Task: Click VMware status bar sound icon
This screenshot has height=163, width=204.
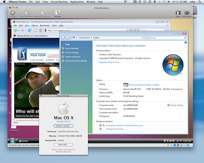Action: pos(188,145)
